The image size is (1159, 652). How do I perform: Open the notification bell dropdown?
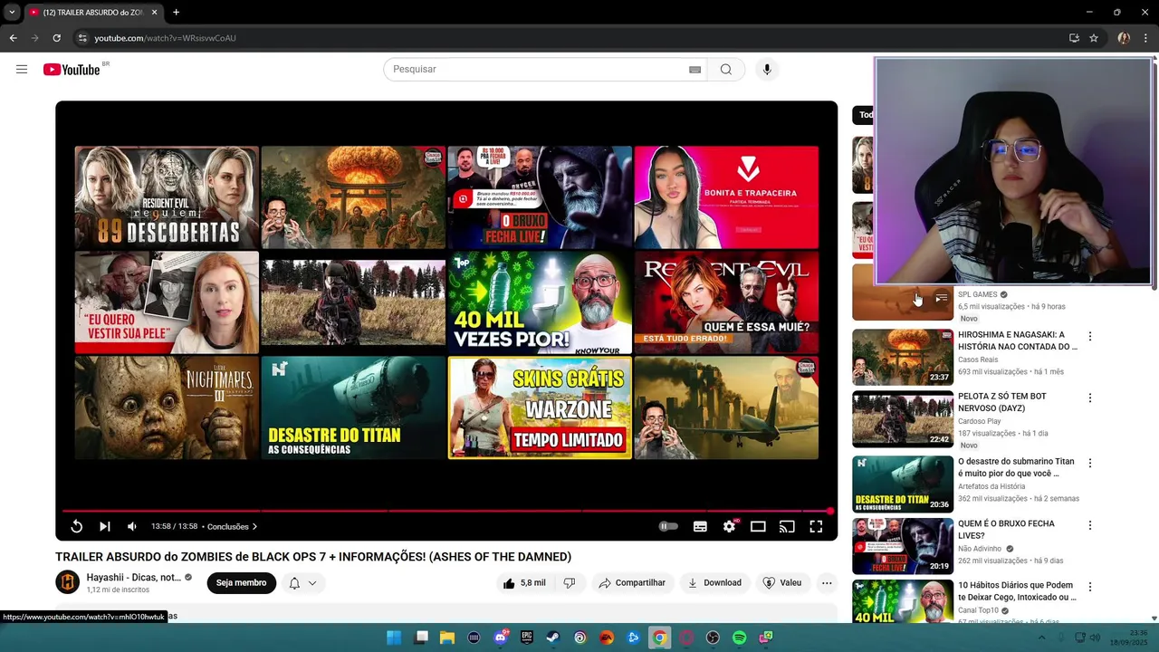pos(302,583)
